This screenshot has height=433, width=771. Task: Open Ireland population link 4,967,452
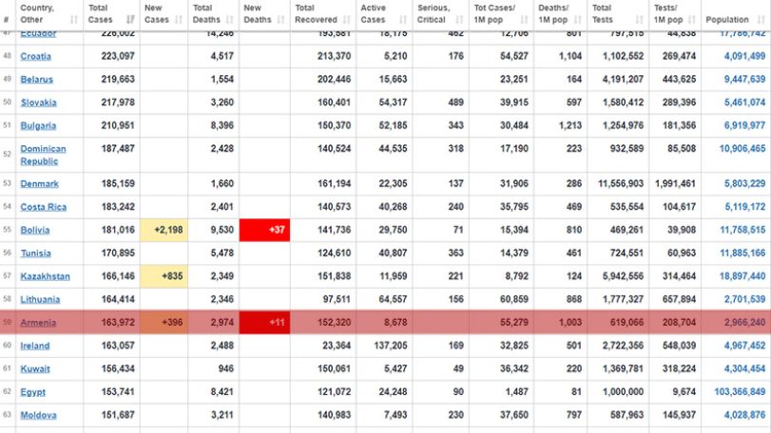tap(744, 346)
